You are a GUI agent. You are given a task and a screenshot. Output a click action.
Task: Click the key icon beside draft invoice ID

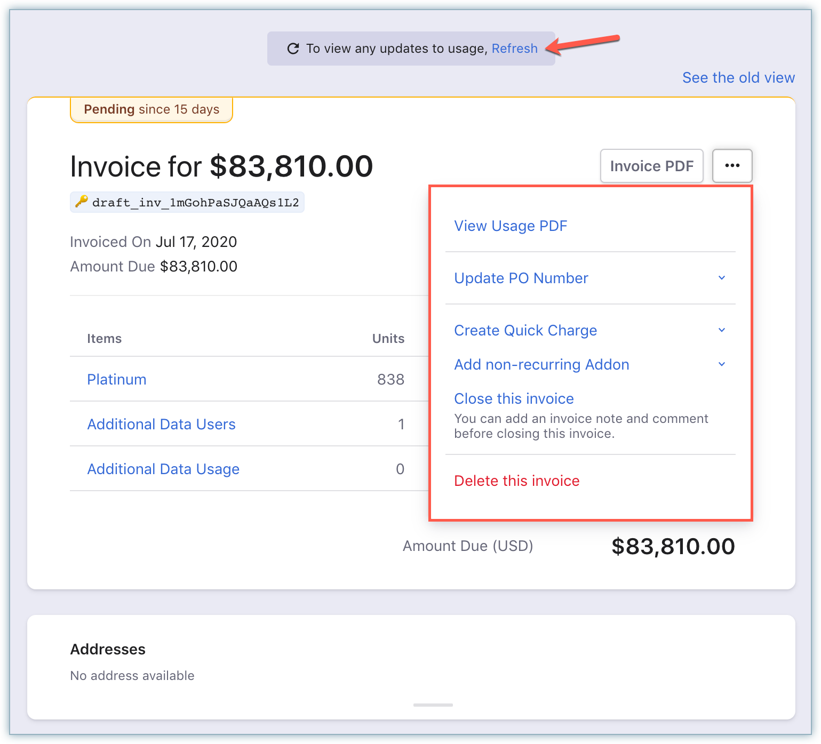[81, 202]
